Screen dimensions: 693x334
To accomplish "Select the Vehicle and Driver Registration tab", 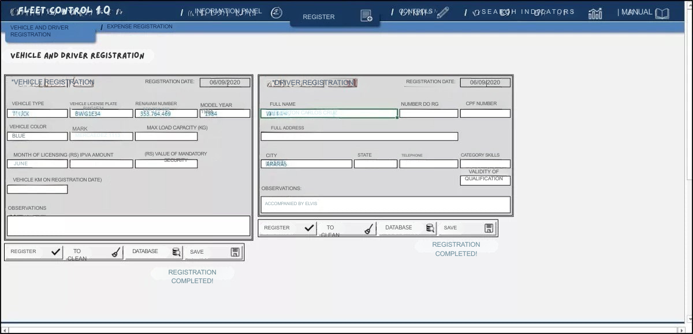I will (50, 31).
